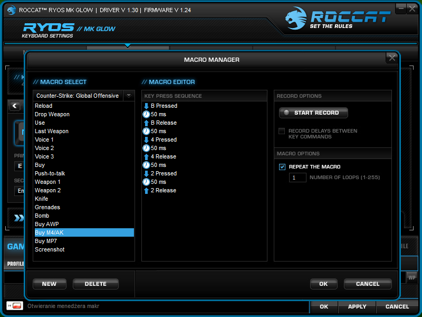
Task: Click main window OK button
Action: [x=324, y=307]
